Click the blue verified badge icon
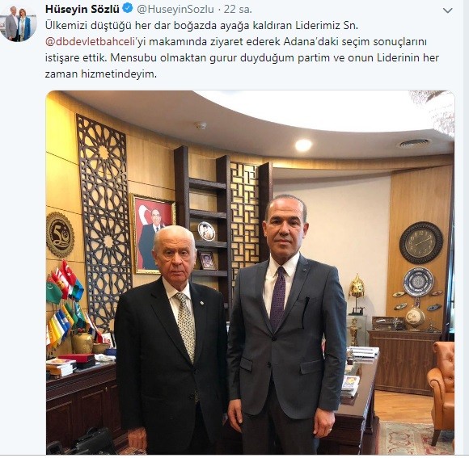 tap(128, 8)
